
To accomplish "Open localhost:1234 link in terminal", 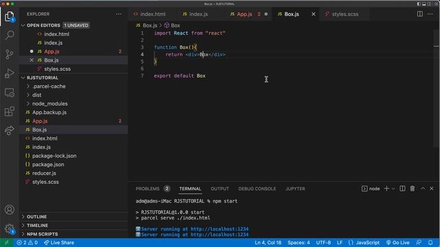I will tap(219, 229).
